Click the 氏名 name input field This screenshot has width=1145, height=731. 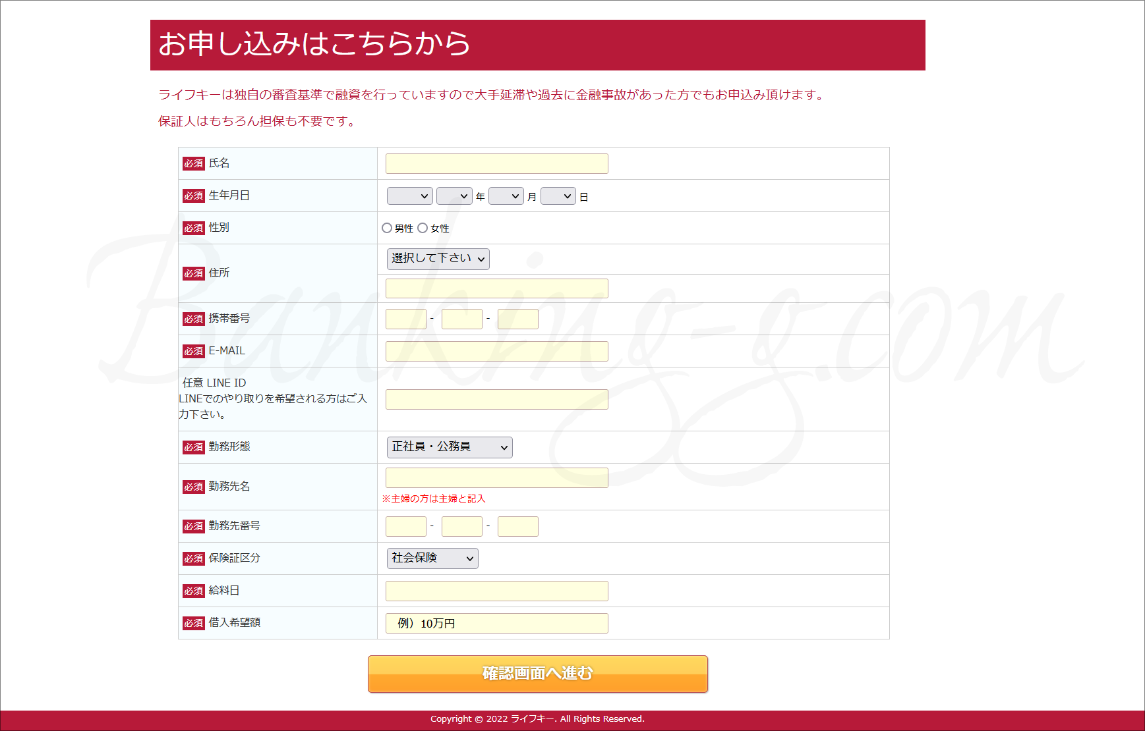tap(496, 164)
